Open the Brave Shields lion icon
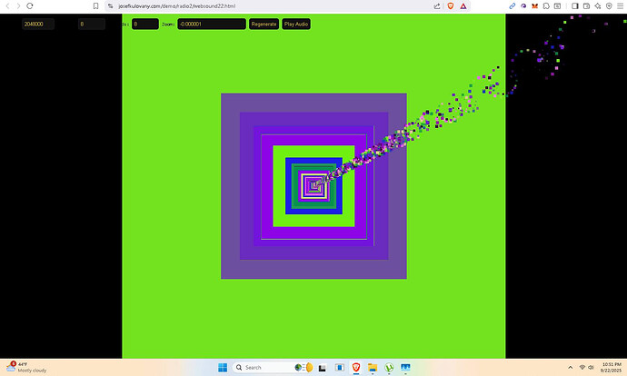The height and width of the screenshot is (376, 627). point(451,5)
